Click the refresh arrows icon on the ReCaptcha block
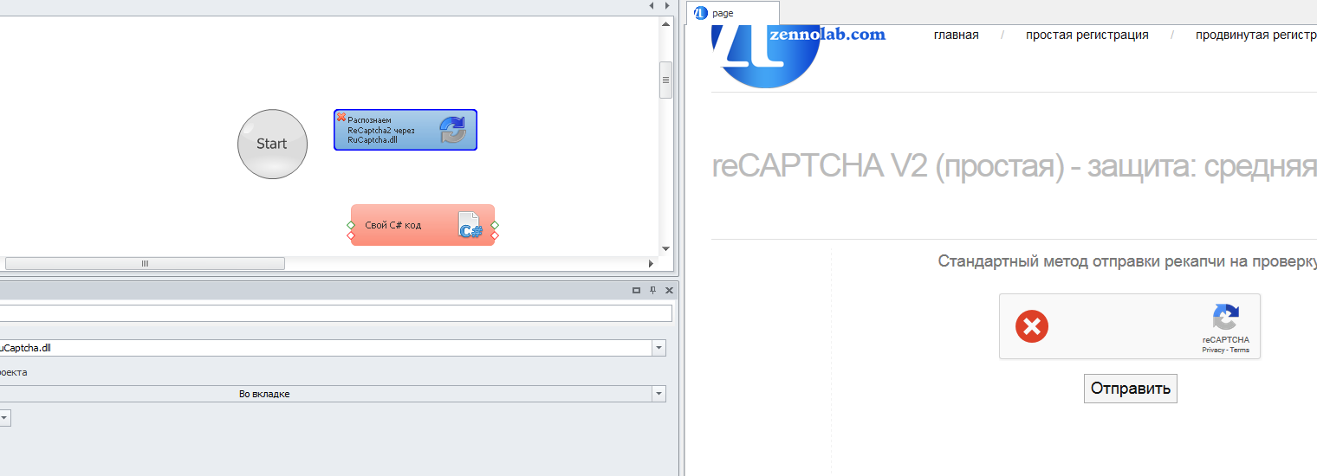Viewport: 1317px width, 476px height. tap(452, 130)
